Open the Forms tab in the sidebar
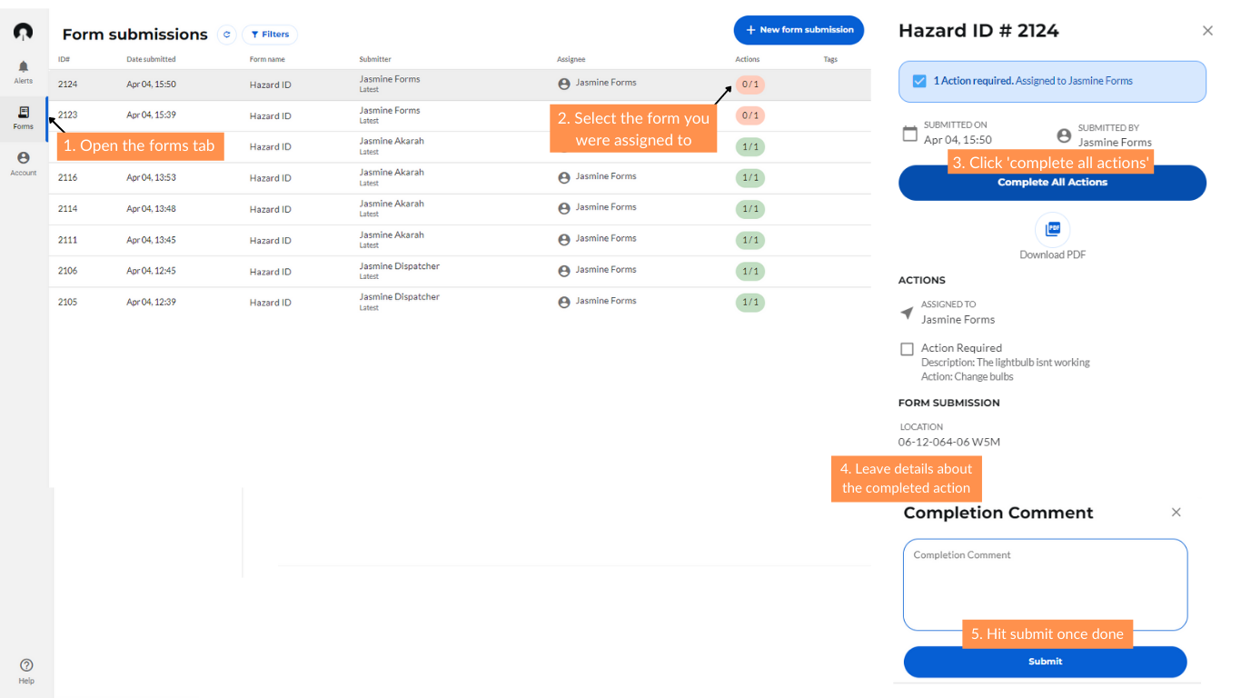 [x=23, y=117]
